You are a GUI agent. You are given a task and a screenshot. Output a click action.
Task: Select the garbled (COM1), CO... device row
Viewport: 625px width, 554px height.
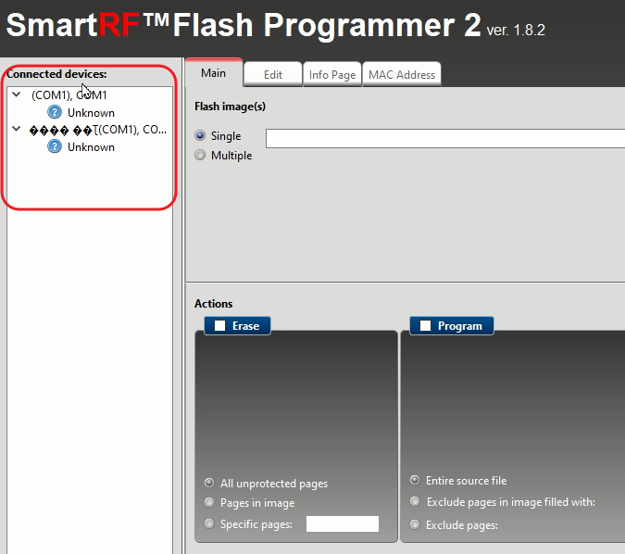coord(98,130)
